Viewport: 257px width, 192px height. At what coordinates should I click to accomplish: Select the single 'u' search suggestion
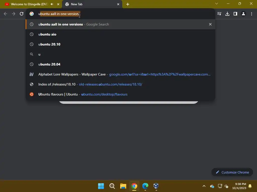coord(120,54)
